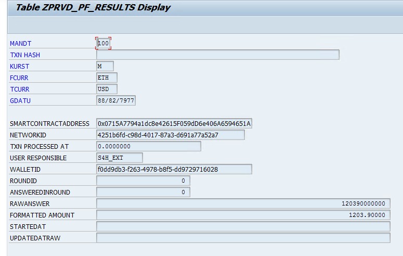Click the MANDT field containing 100
The height and width of the screenshot is (256, 403).
coord(103,43)
